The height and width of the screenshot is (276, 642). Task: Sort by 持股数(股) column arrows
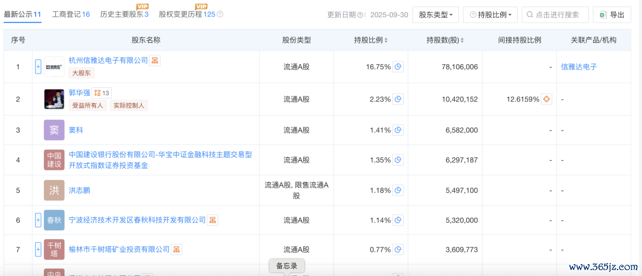click(x=462, y=40)
